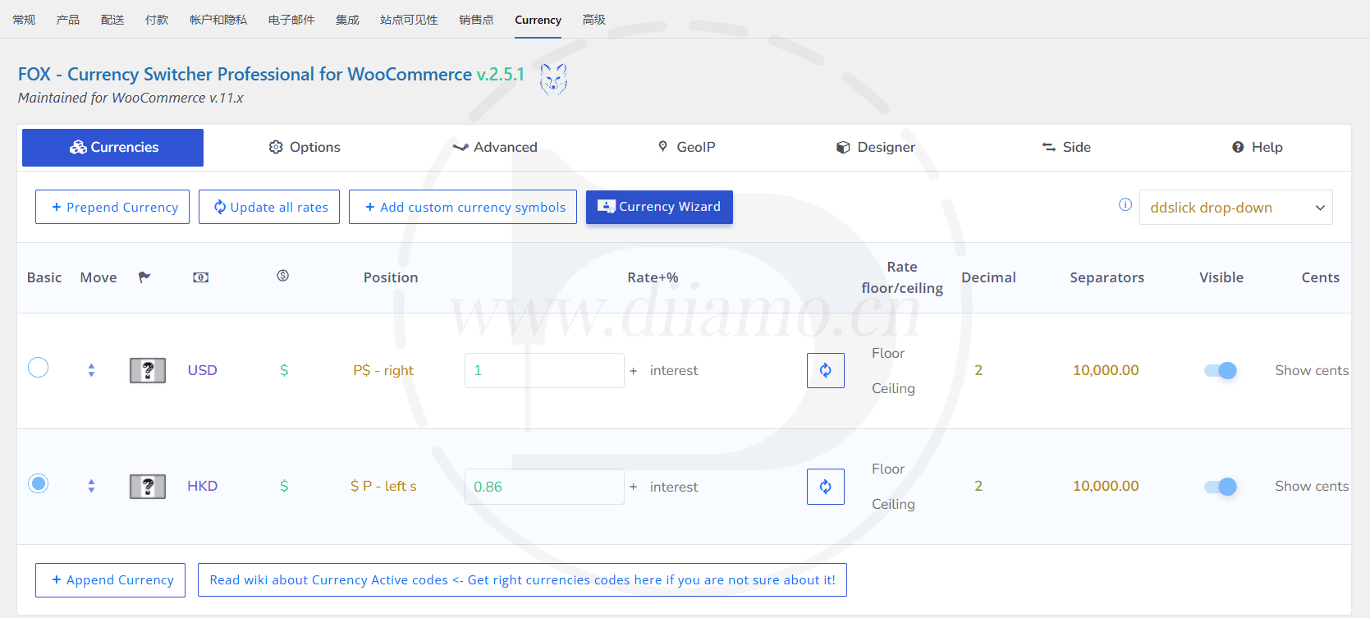Change the USD currency symbol '$'
This screenshot has width=1370, height=618.
(x=284, y=370)
